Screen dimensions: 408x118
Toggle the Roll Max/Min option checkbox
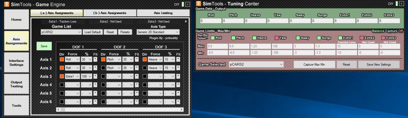tap(213, 38)
